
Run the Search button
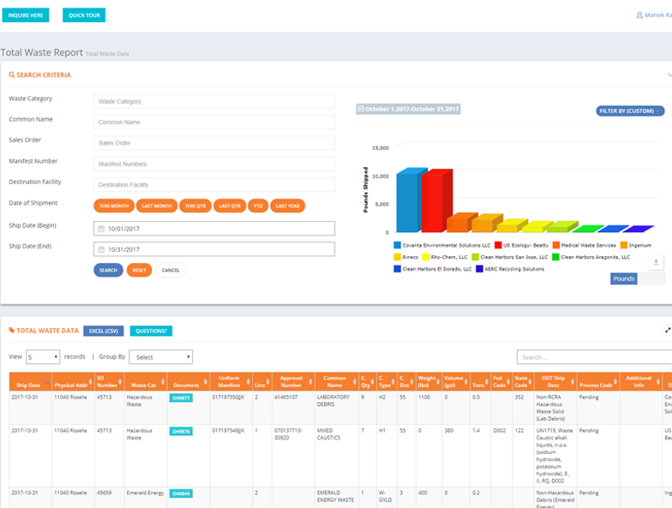[x=108, y=271]
